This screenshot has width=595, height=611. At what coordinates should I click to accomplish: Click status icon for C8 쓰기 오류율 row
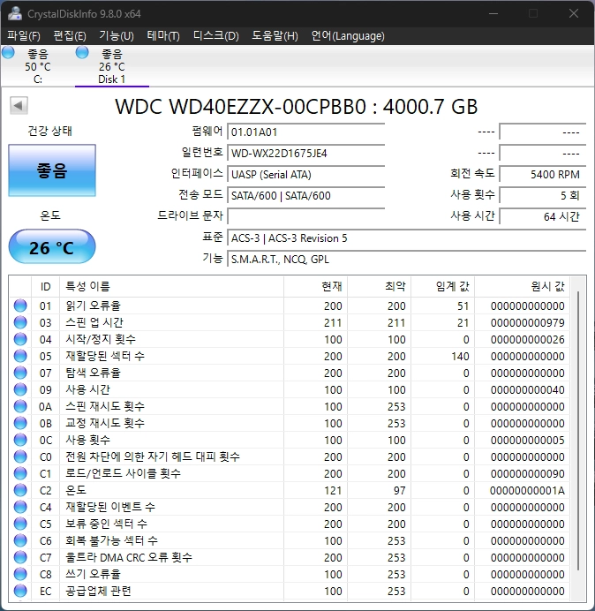tap(20, 574)
